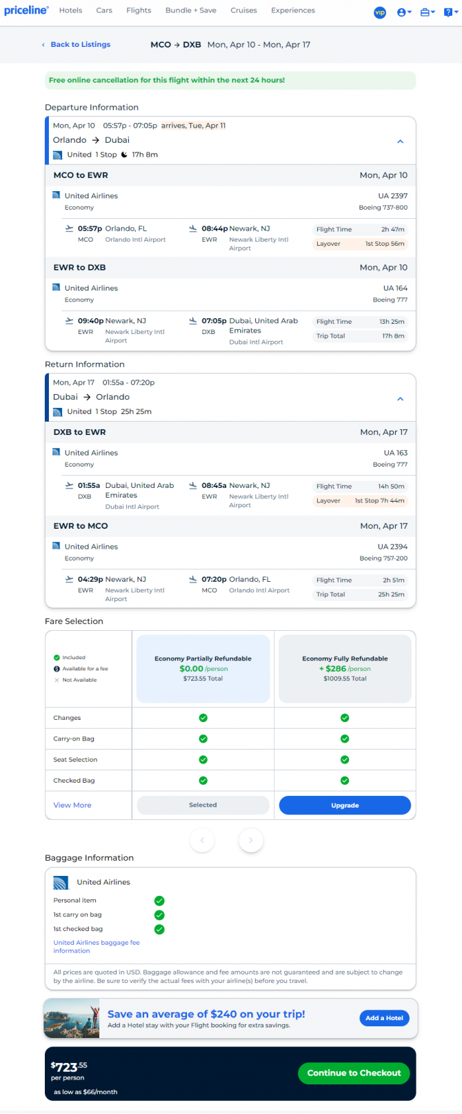Viewport: 462px width, 1114px height.
Task: Open the Flights tab in the header
Action: (x=139, y=10)
